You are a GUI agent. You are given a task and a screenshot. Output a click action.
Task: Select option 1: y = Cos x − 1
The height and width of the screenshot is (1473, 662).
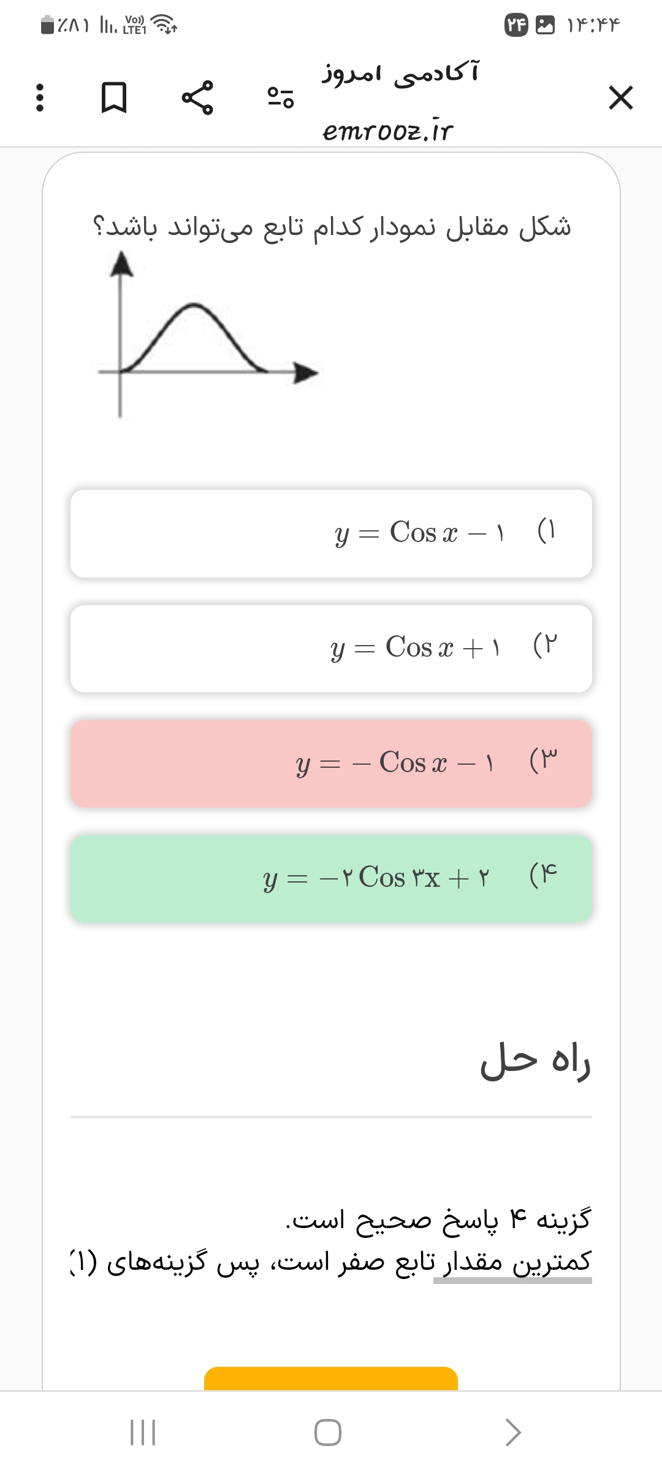pyautogui.click(x=331, y=533)
